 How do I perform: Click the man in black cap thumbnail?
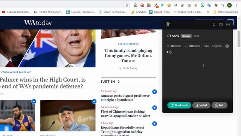pos(68,116)
